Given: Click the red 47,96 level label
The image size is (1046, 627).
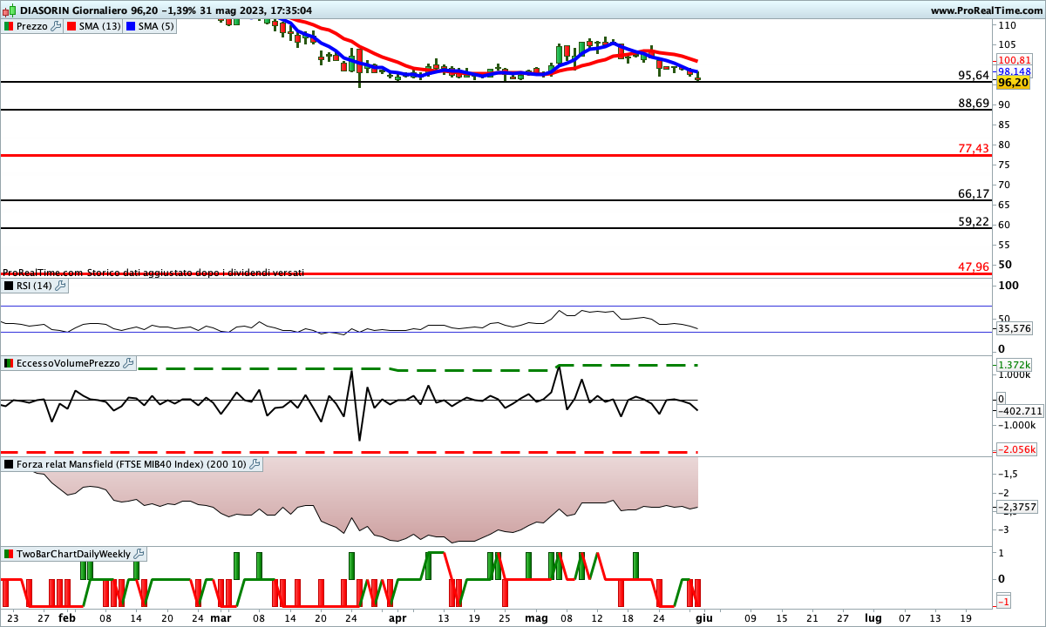Looking at the screenshot, I should tap(974, 266).
